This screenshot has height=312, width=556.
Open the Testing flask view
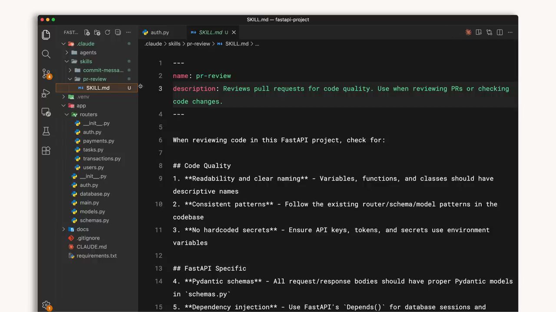(46, 131)
